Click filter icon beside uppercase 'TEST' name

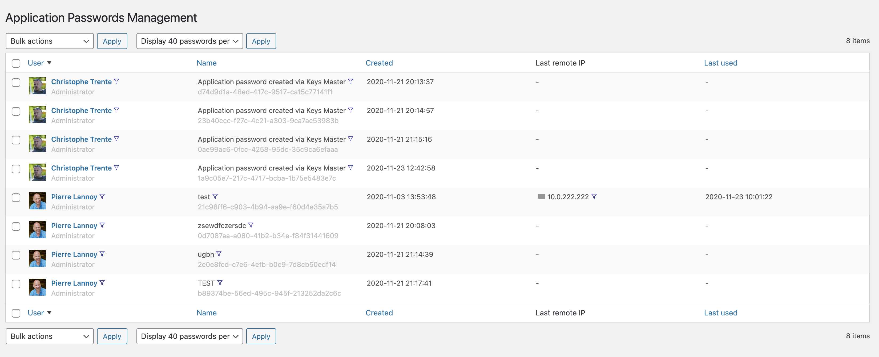[x=220, y=283]
